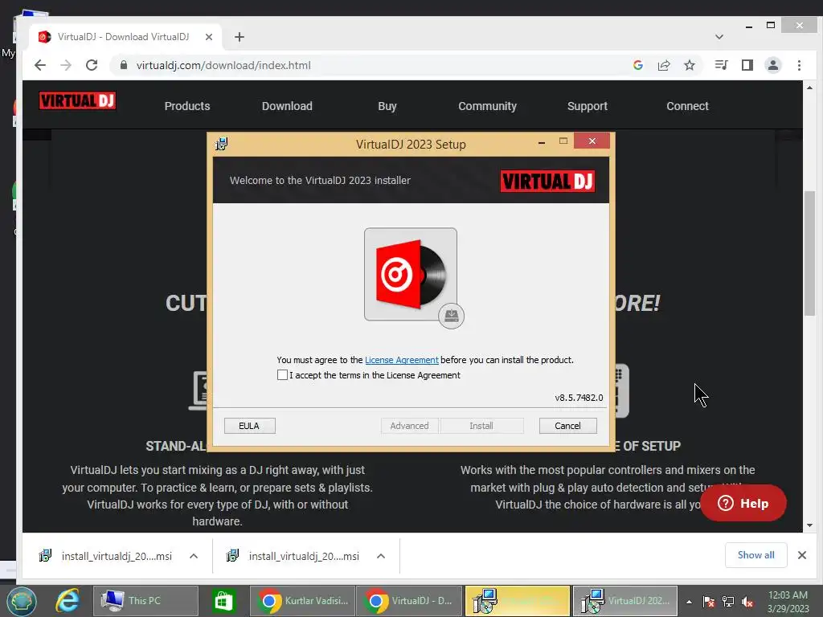Open Chrome tab search dropdown
823x617 pixels.
click(719, 37)
